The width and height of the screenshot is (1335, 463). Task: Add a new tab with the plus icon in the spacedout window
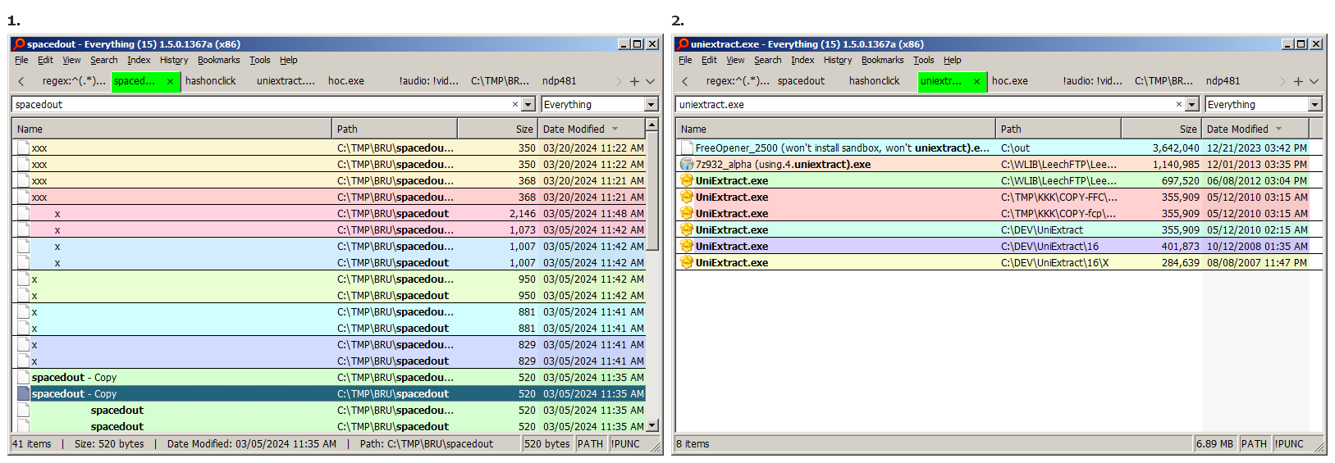point(634,81)
